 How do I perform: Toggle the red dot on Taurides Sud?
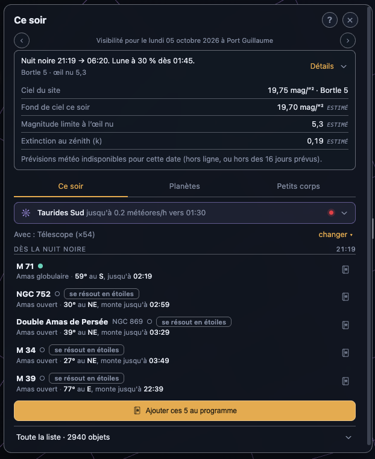[x=331, y=213]
